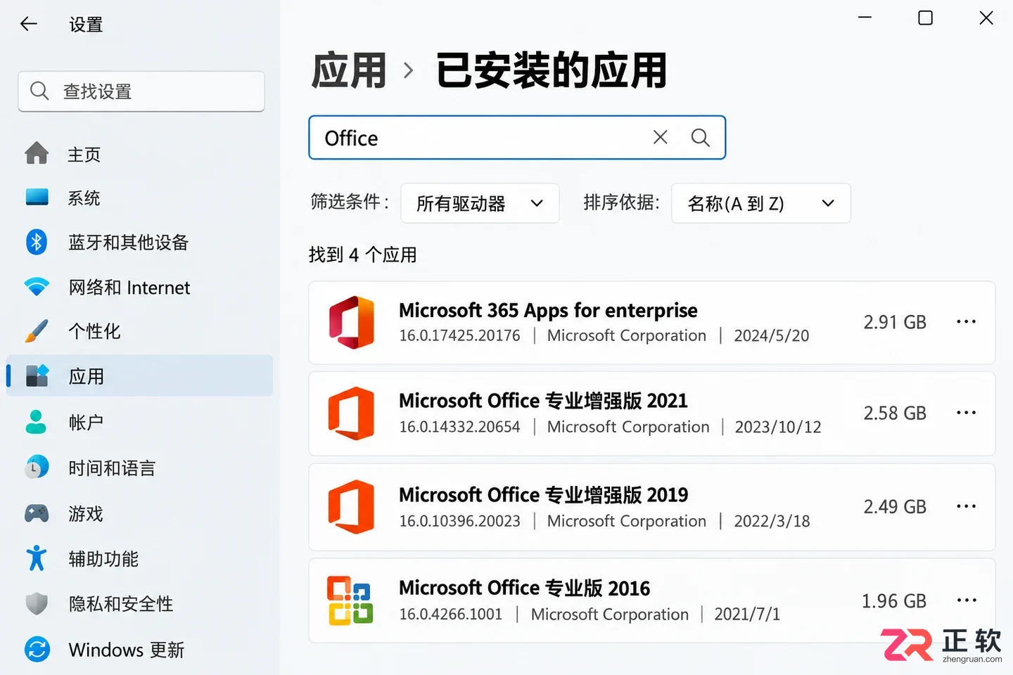This screenshot has height=675, width=1013.
Task: Click the 网络和 Internet Wi-Fi icon
Action: (37, 287)
